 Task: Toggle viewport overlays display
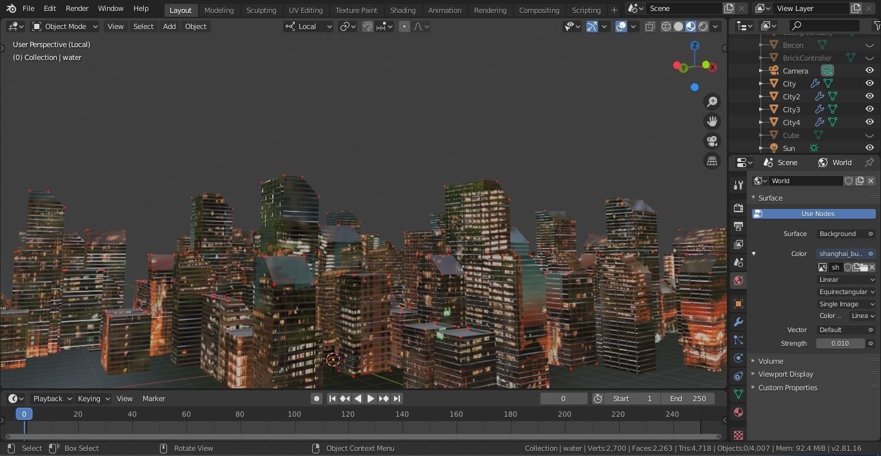point(621,26)
